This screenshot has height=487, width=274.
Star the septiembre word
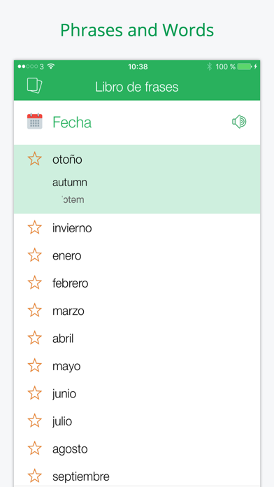[34, 476]
